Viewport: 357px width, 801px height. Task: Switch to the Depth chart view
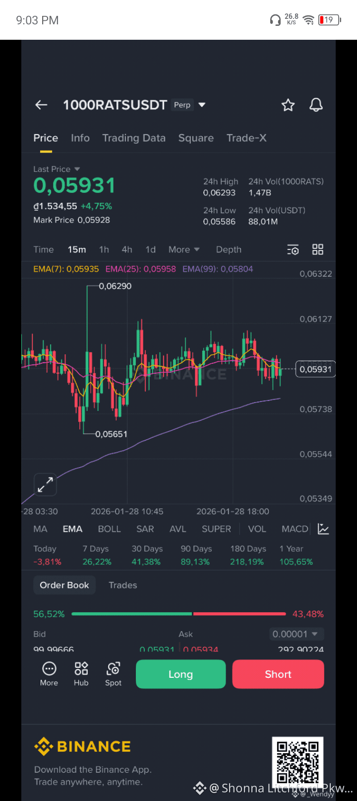click(229, 249)
